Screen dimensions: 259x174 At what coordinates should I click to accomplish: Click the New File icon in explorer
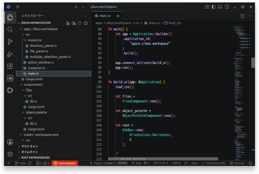point(68,23)
